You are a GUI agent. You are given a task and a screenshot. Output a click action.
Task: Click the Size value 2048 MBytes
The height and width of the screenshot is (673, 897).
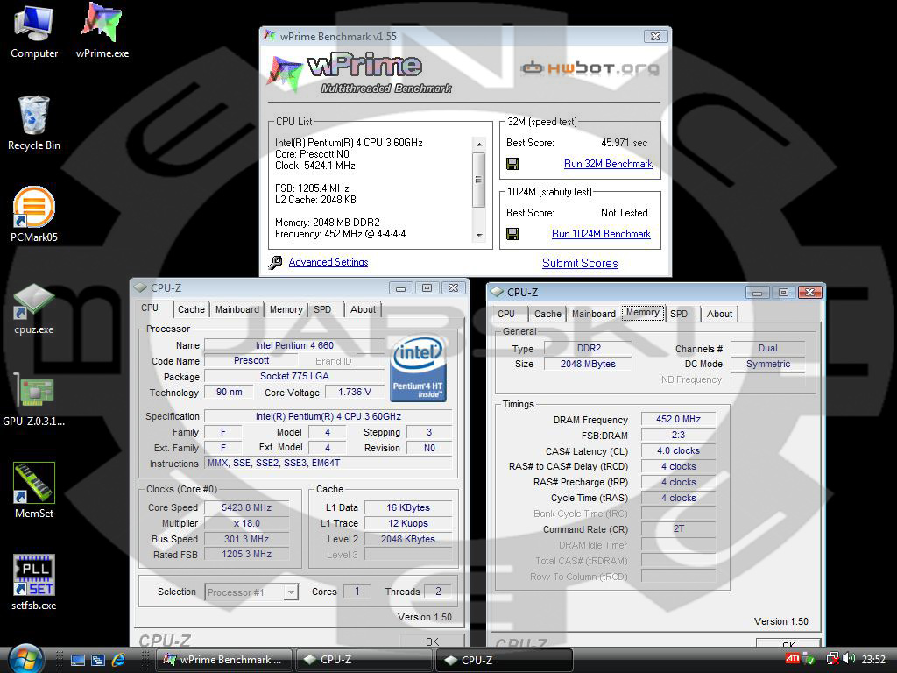[x=588, y=364]
